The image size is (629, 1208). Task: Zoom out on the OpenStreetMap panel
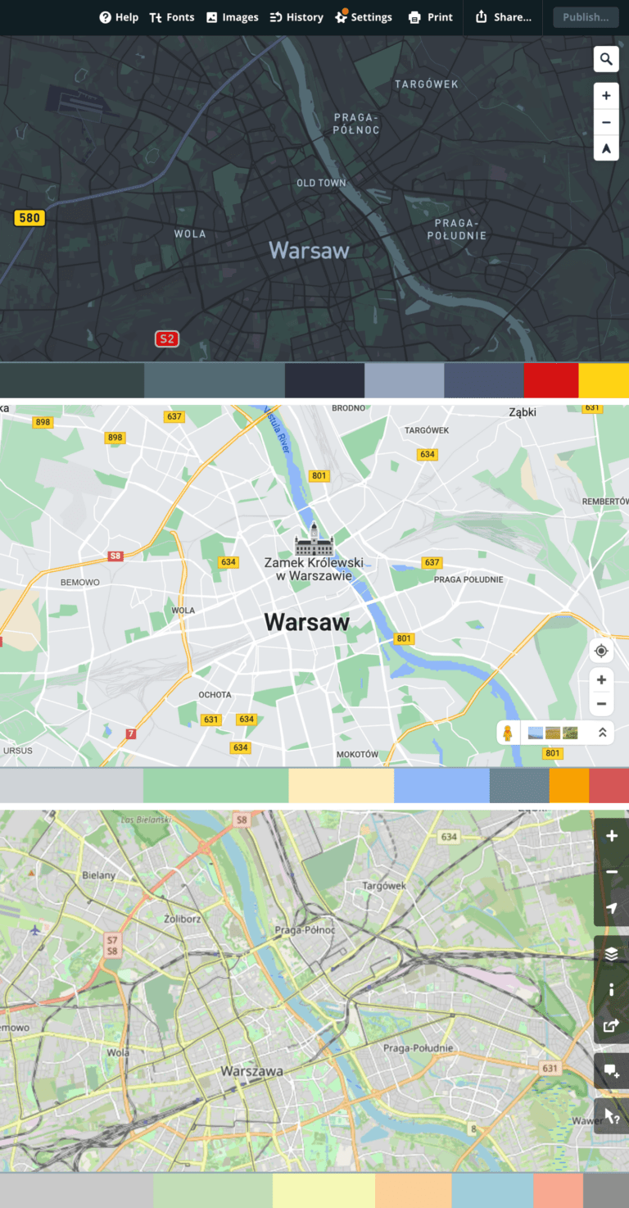point(612,872)
